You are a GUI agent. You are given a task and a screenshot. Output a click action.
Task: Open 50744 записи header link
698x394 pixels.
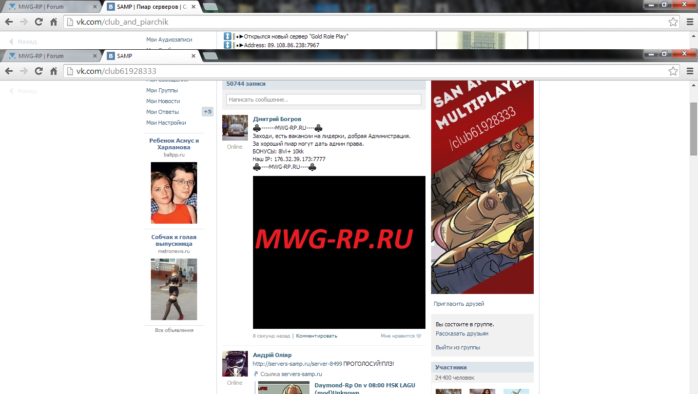point(246,84)
